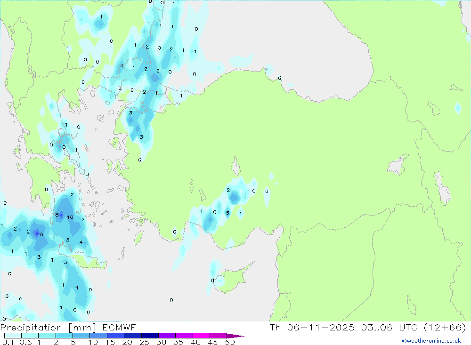
Task: Click the above-50 arrow tip of legend
Action: (x=235, y=336)
